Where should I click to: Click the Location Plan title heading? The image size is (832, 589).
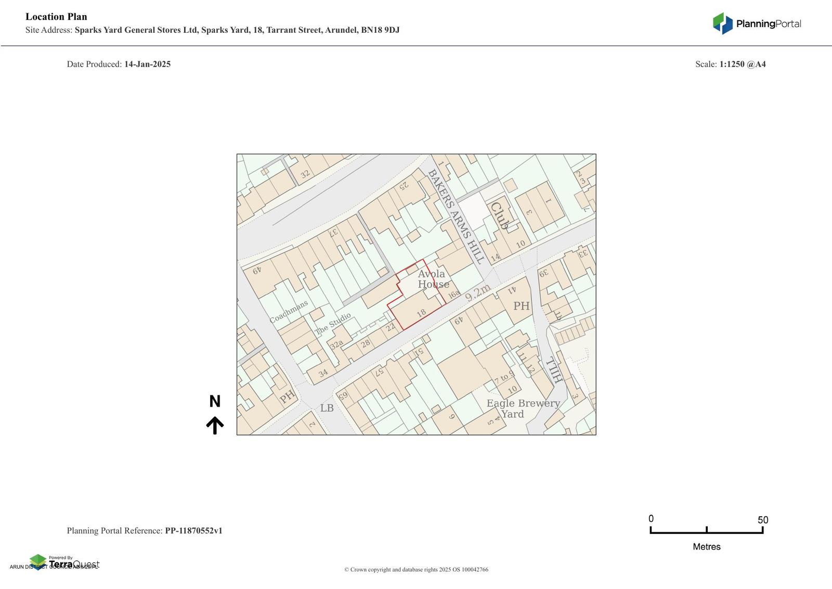click(x=56, y=17)
